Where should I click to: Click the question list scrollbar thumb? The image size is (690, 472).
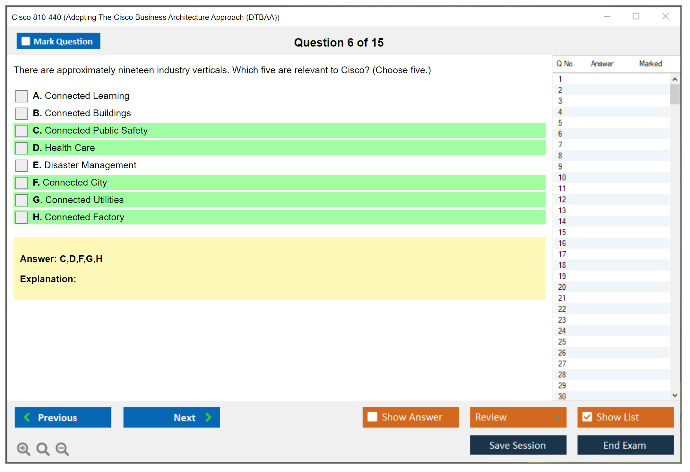[x=675, y=94]
